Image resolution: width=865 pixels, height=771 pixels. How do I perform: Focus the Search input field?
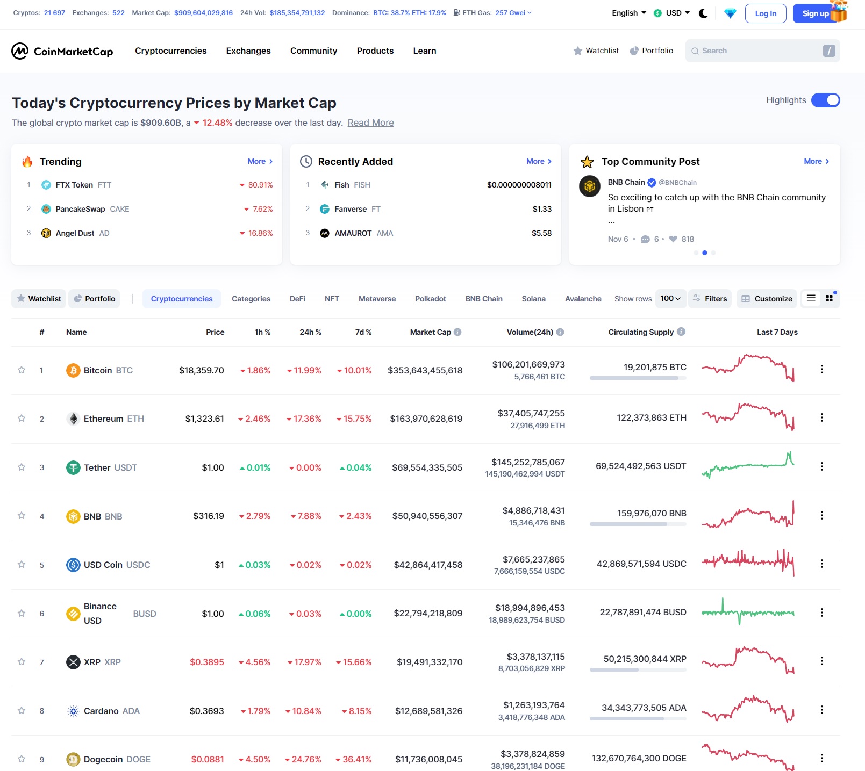coord(762,51)
